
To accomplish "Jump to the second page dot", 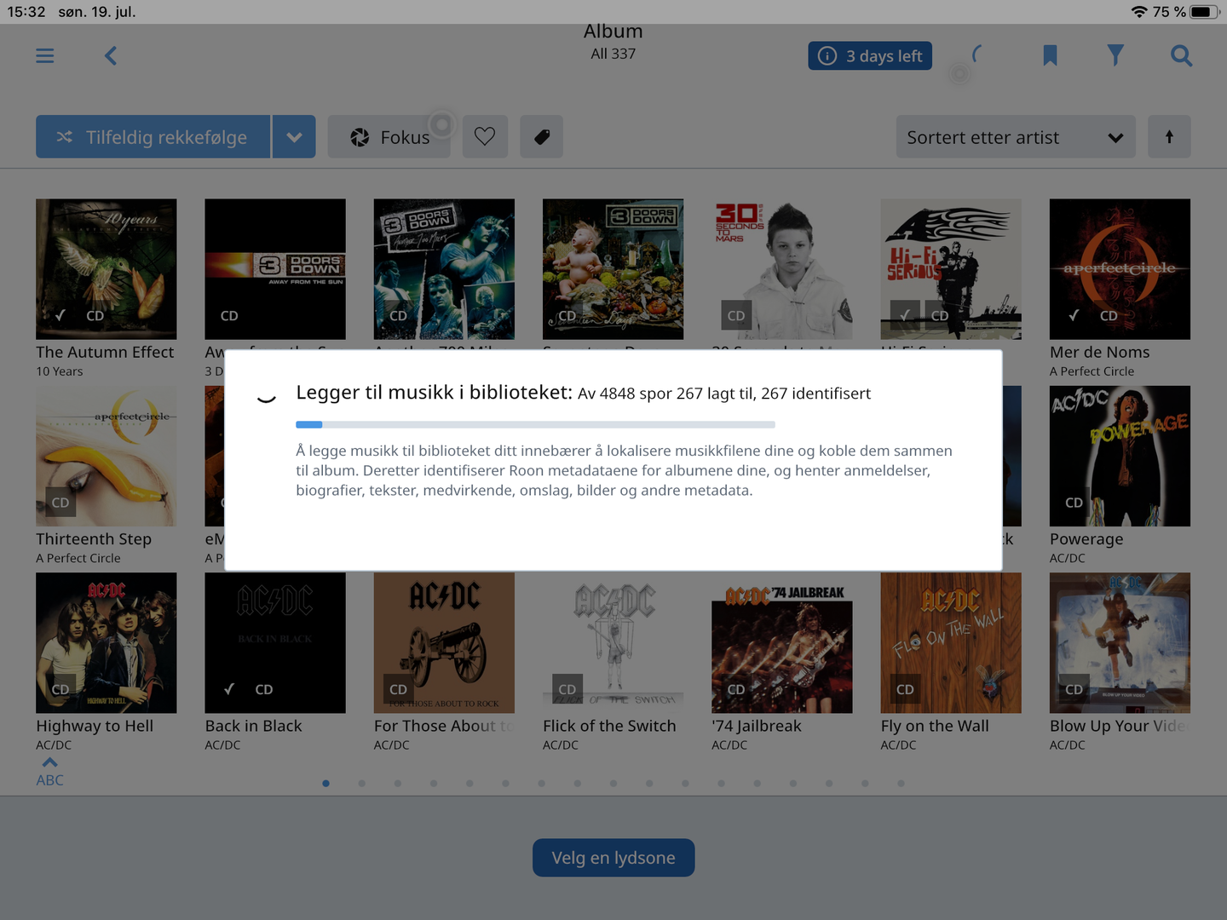I will click(x=362, y=783).
